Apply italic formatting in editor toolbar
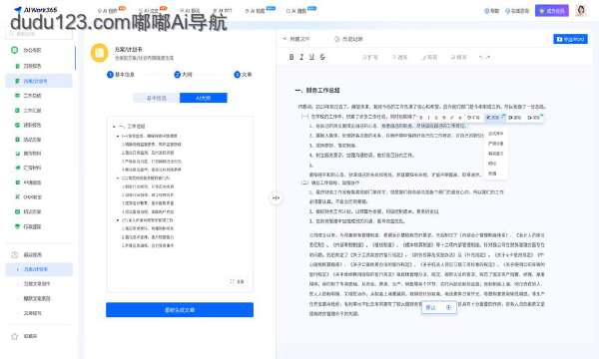 tap(301, 57)
